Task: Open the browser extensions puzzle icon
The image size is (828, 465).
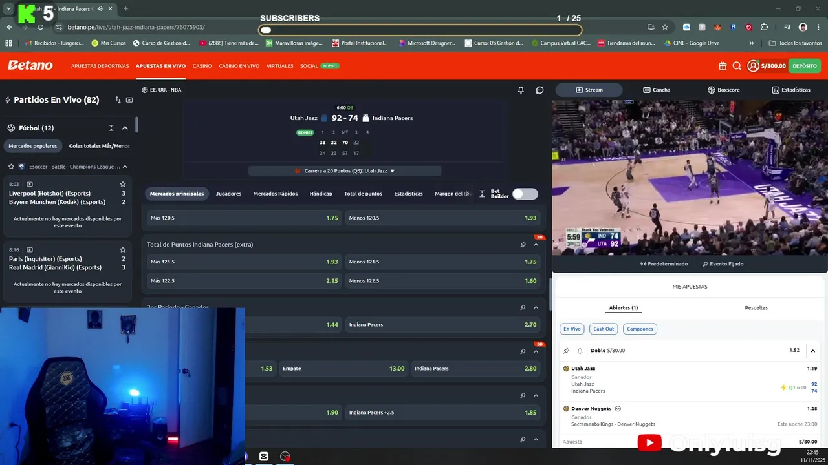Action: [x=764, y=27]
